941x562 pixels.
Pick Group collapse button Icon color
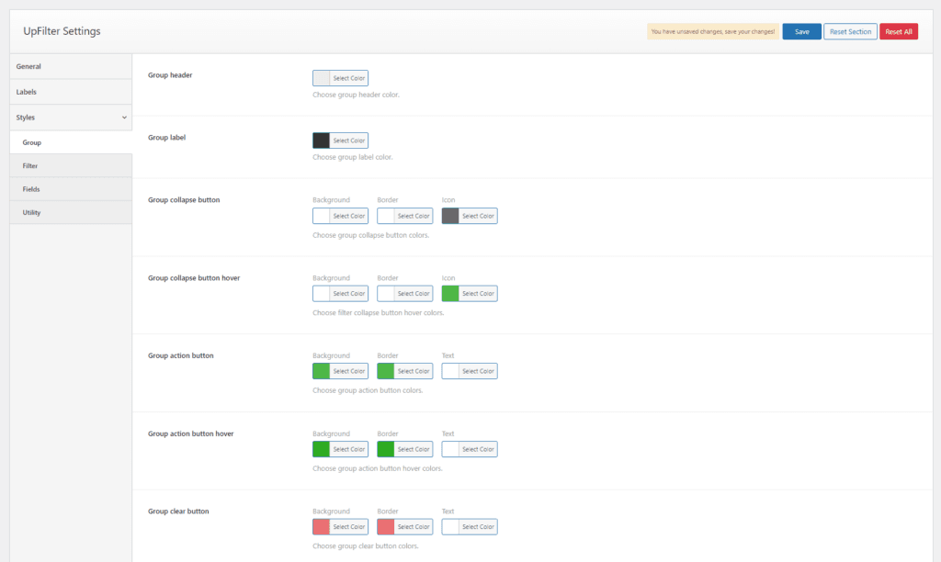pyautogui.click(x=469, y=216)
